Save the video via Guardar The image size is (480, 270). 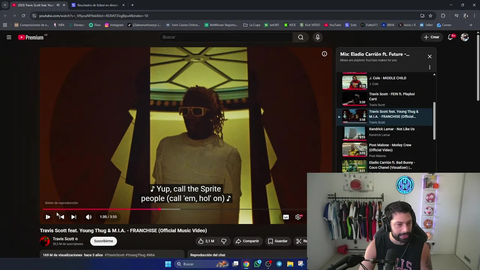pos(277,241)
